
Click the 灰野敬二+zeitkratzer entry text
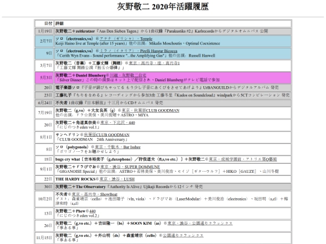point(162,31)
